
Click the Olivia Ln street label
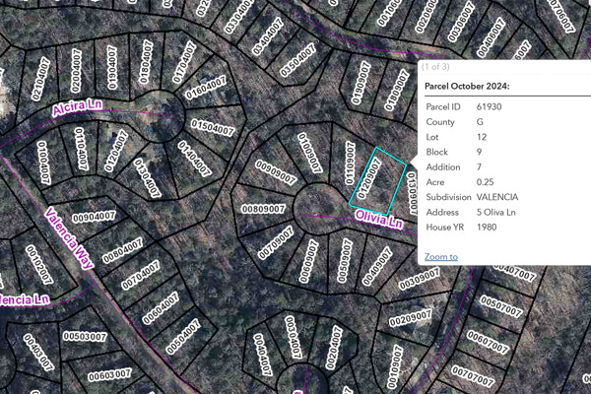pyautogui.click(x=379, y=224)
